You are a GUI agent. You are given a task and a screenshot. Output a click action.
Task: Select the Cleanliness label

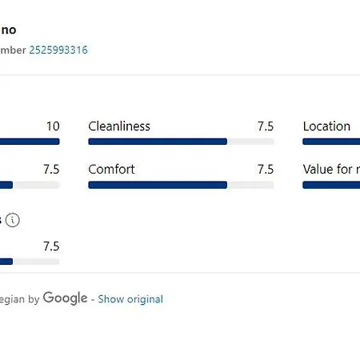click(119, 126)
